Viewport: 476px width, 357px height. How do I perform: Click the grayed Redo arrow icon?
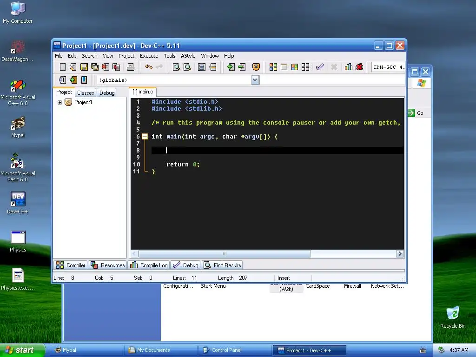pyautogui.click(x=159, y=67)
